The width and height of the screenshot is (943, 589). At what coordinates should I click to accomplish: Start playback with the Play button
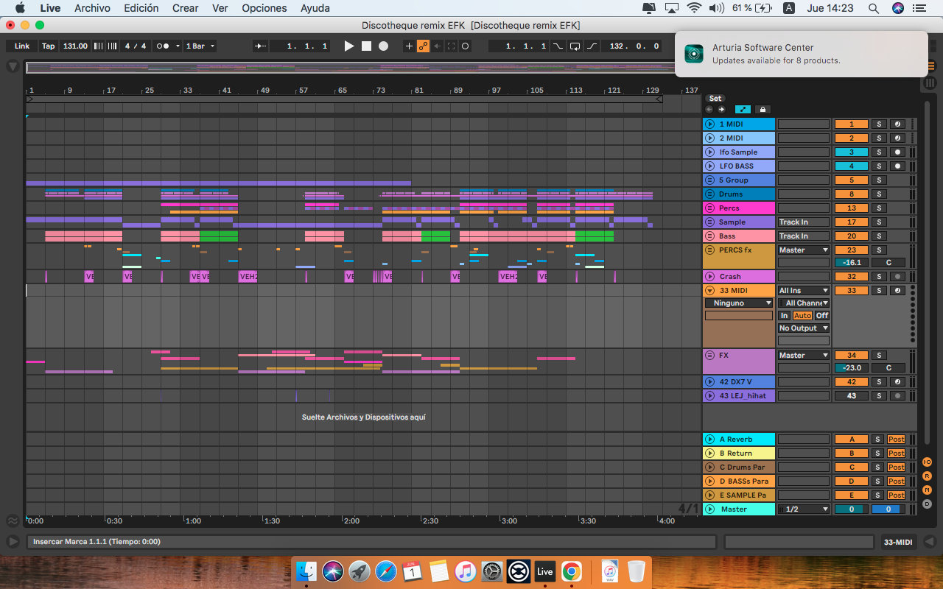tap(349, 46)
